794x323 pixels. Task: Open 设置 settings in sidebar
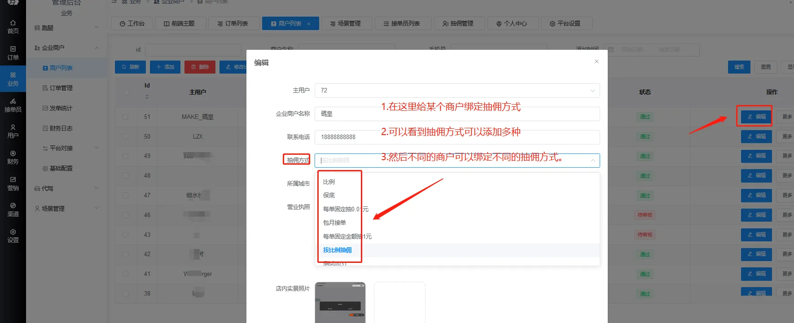[x=13, y=236]
